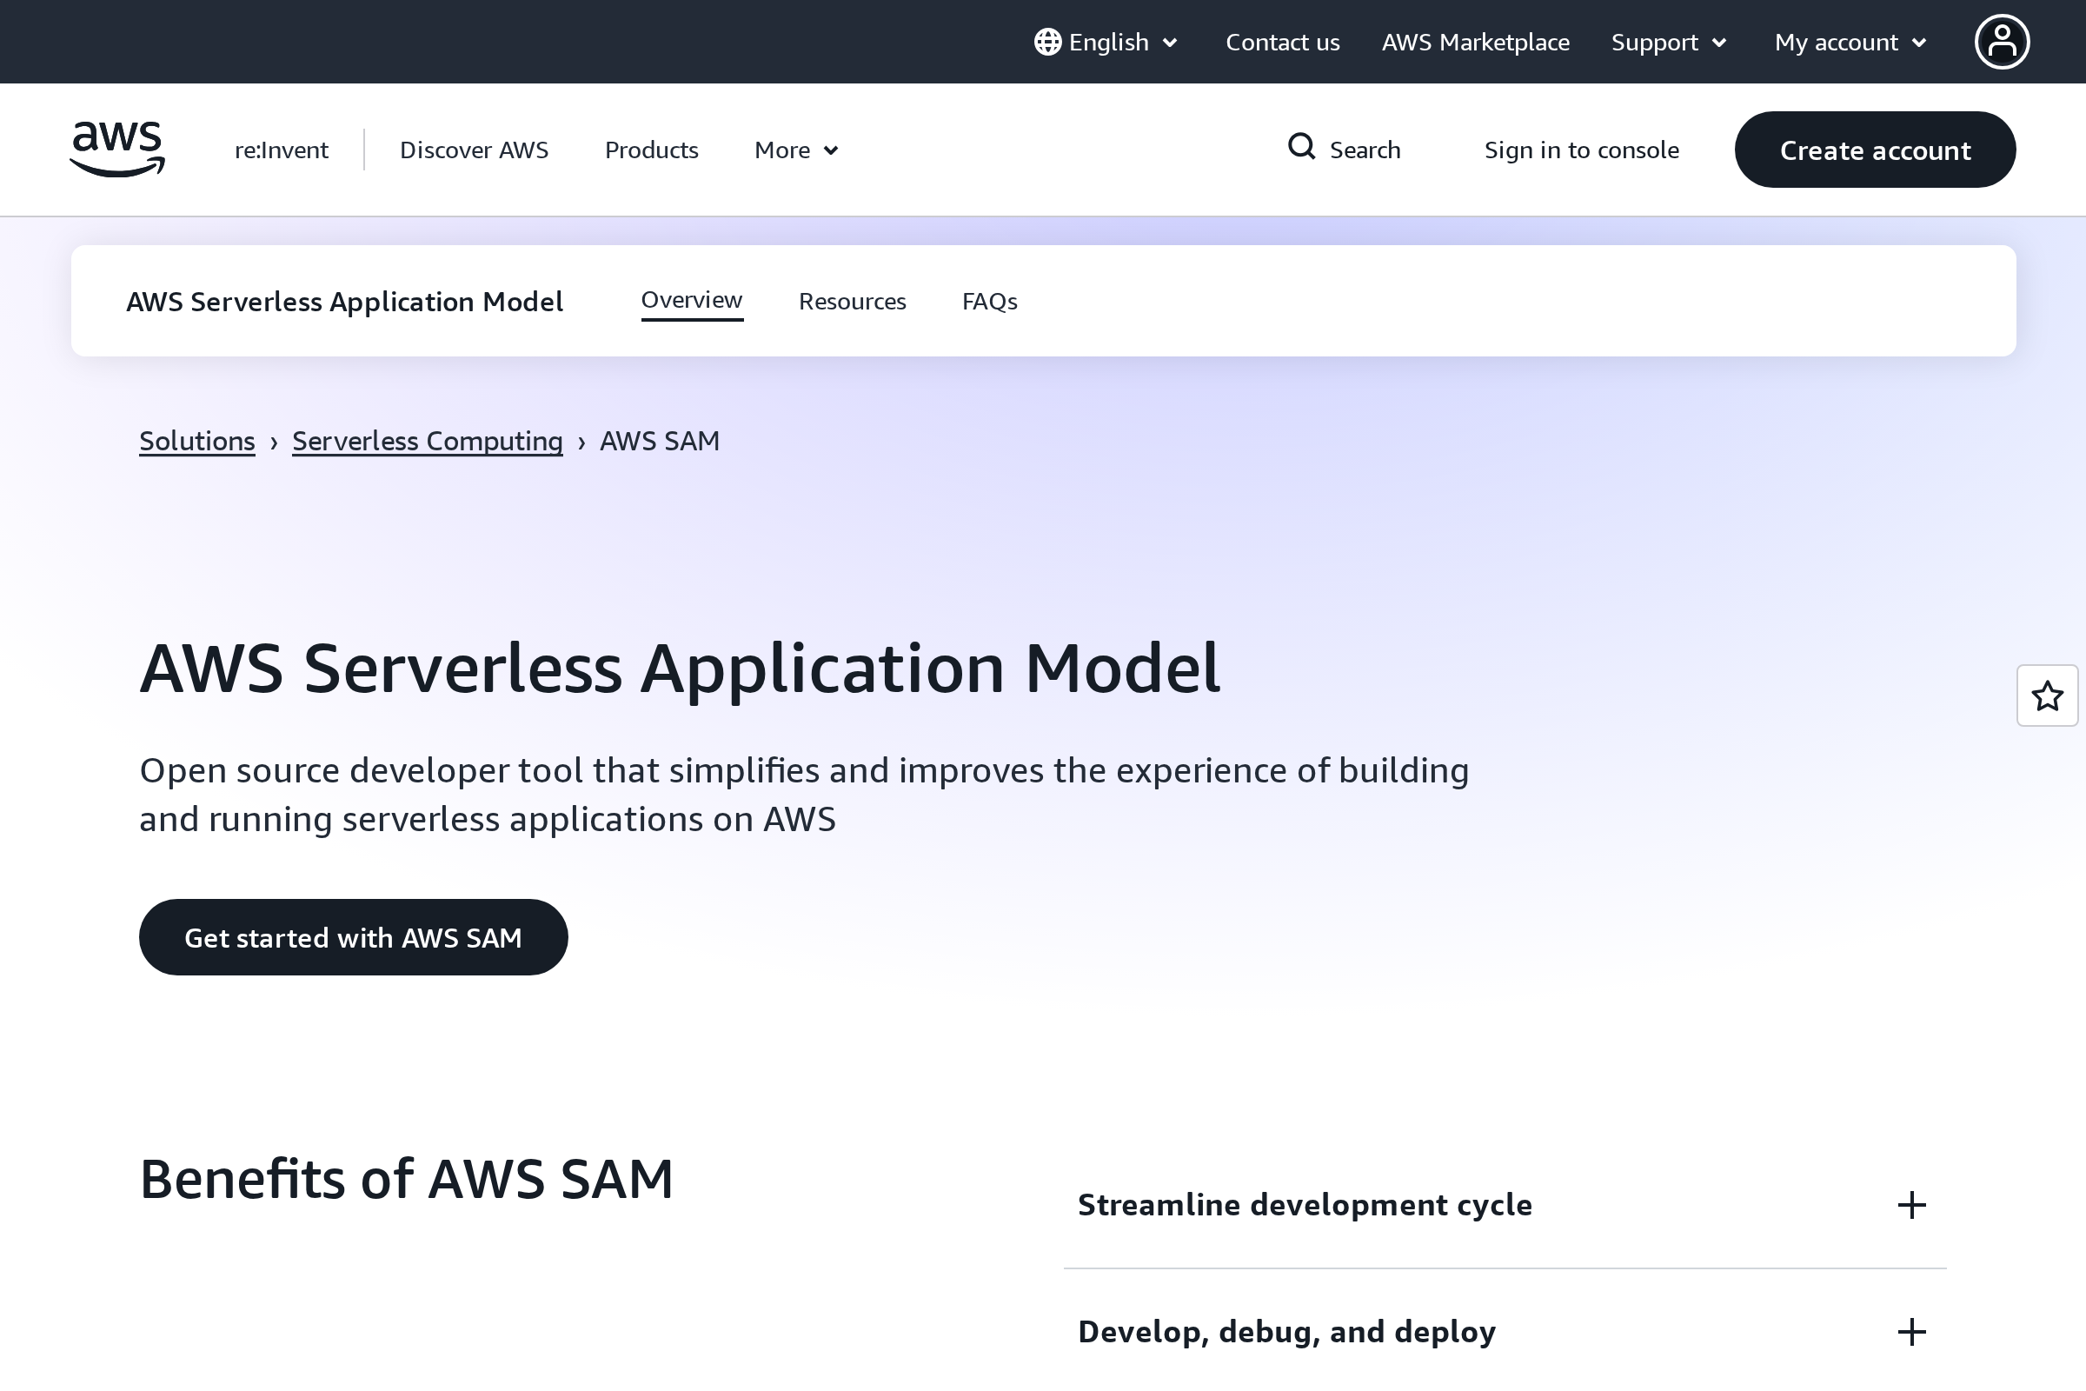
Task: Expand the More navigation menu
Action: pyautogui.click(x=795, y=149)
